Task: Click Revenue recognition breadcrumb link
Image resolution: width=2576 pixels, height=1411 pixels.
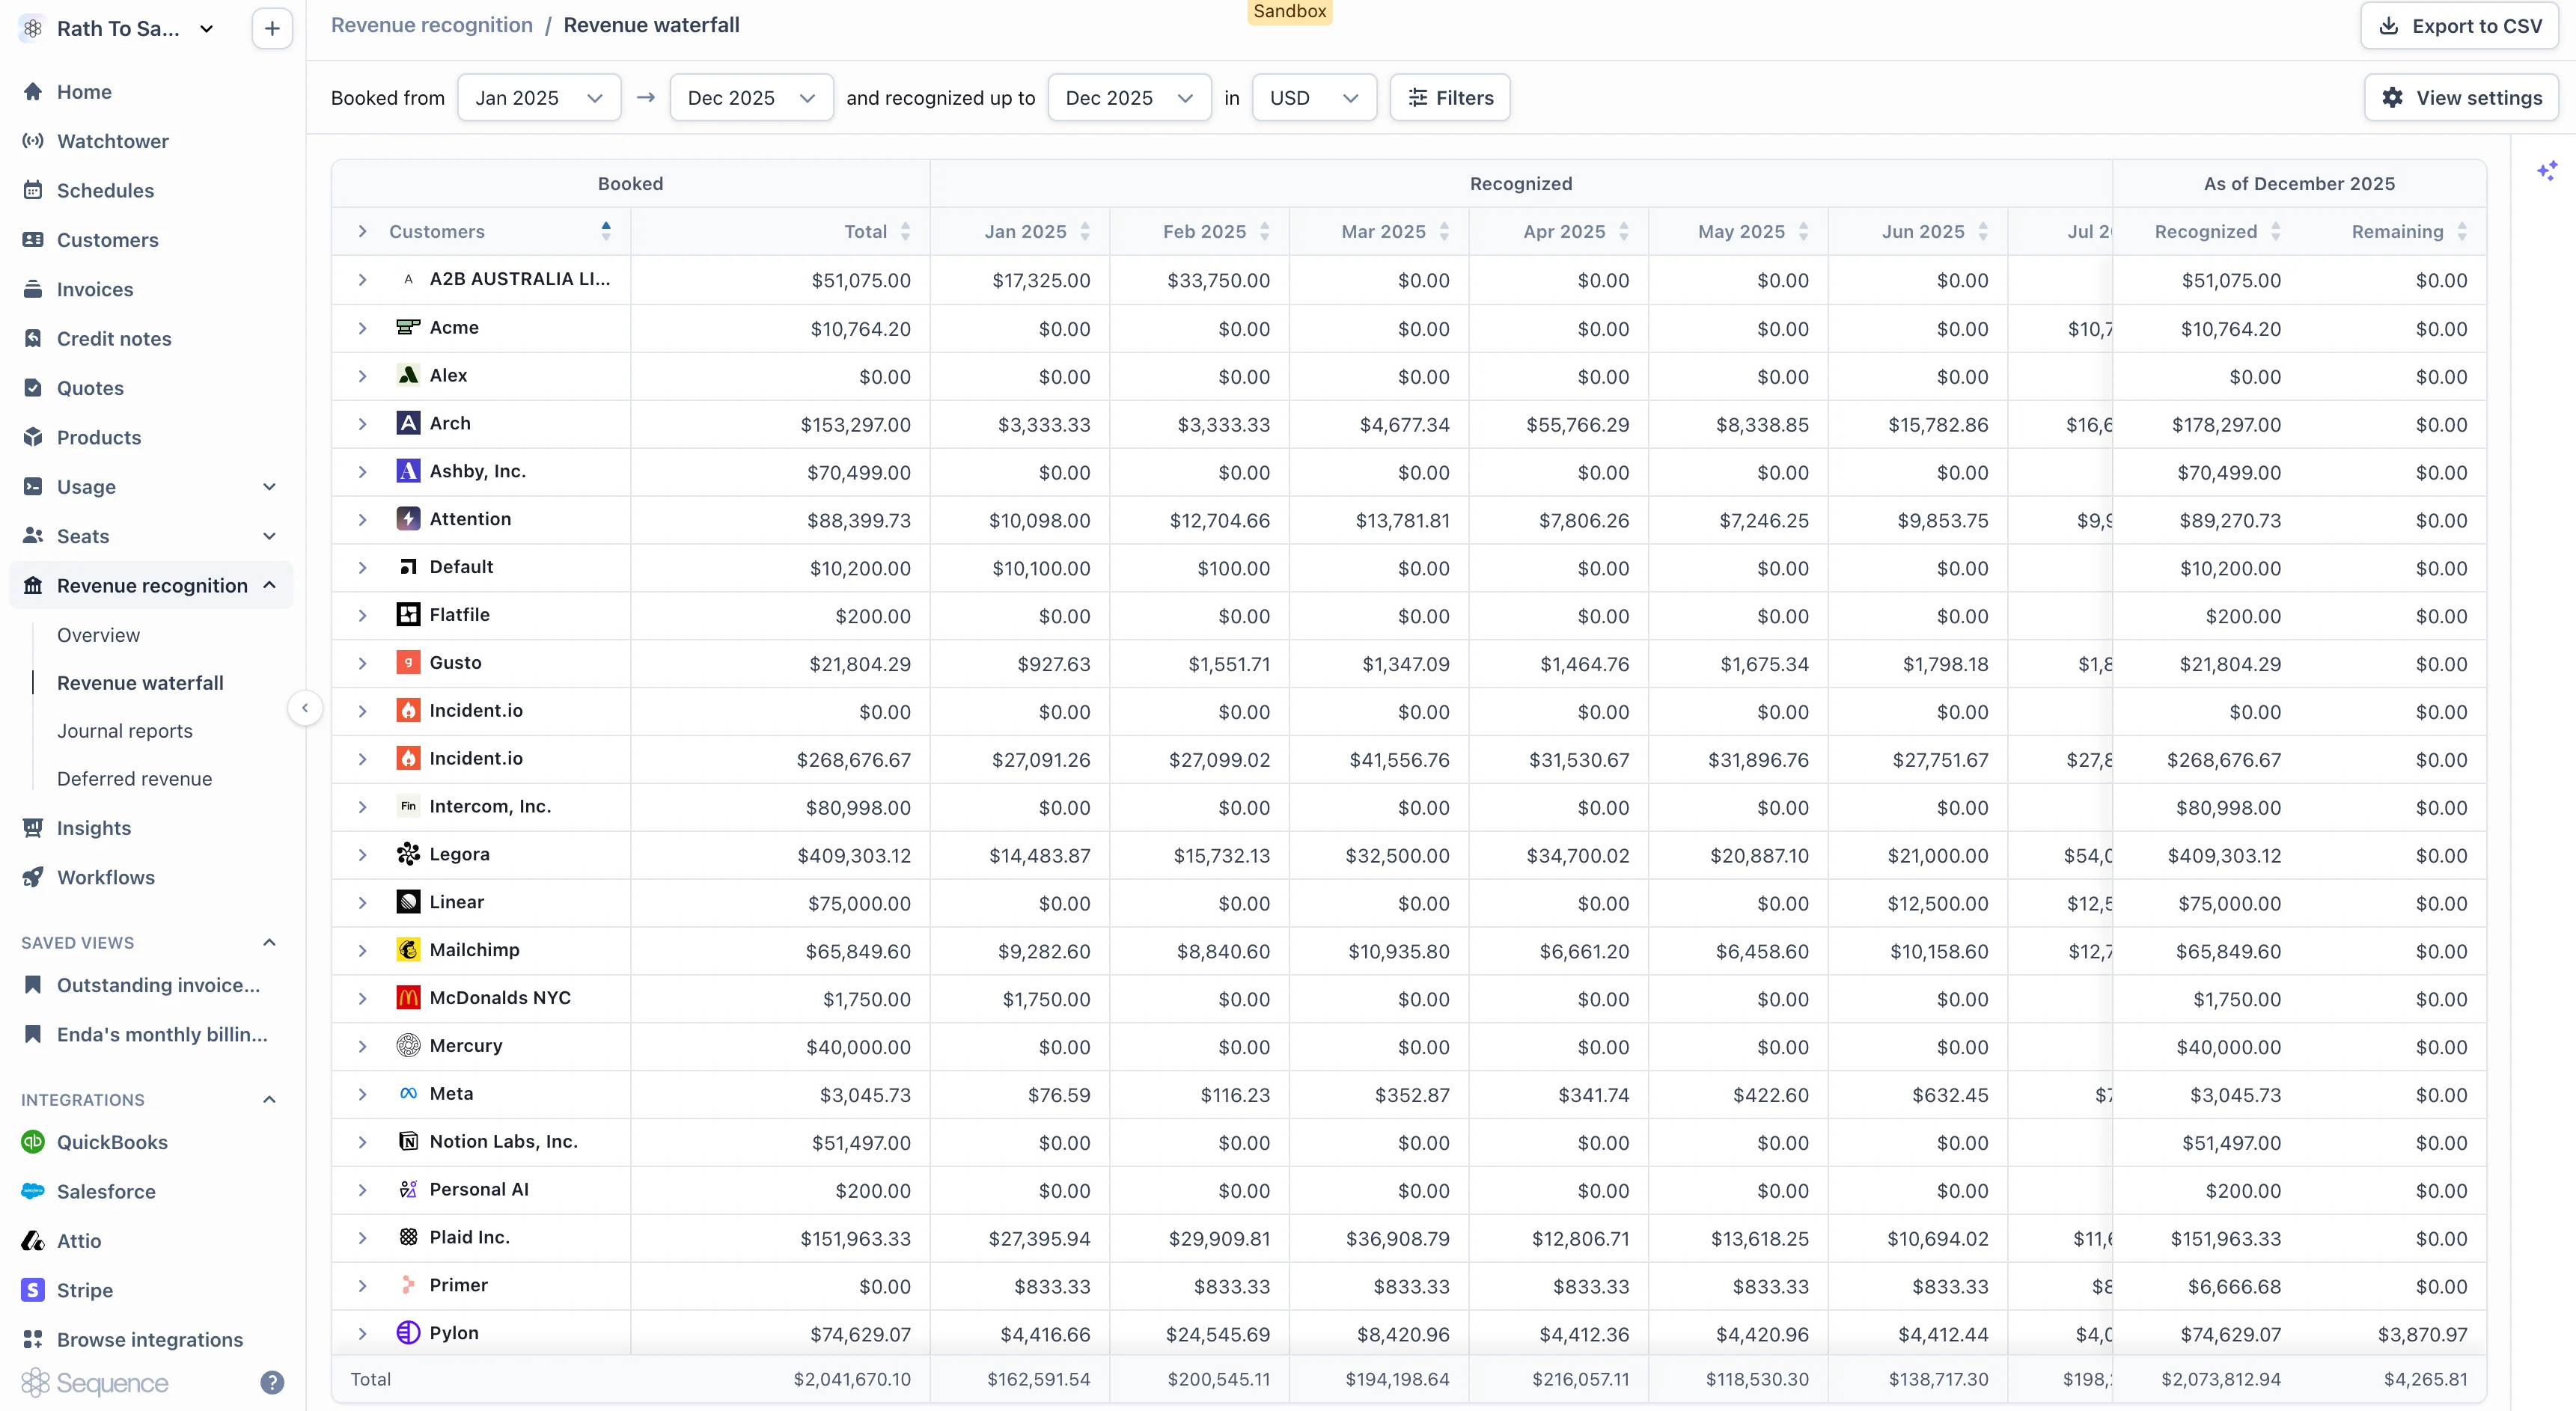Action: tap(431, 25)
